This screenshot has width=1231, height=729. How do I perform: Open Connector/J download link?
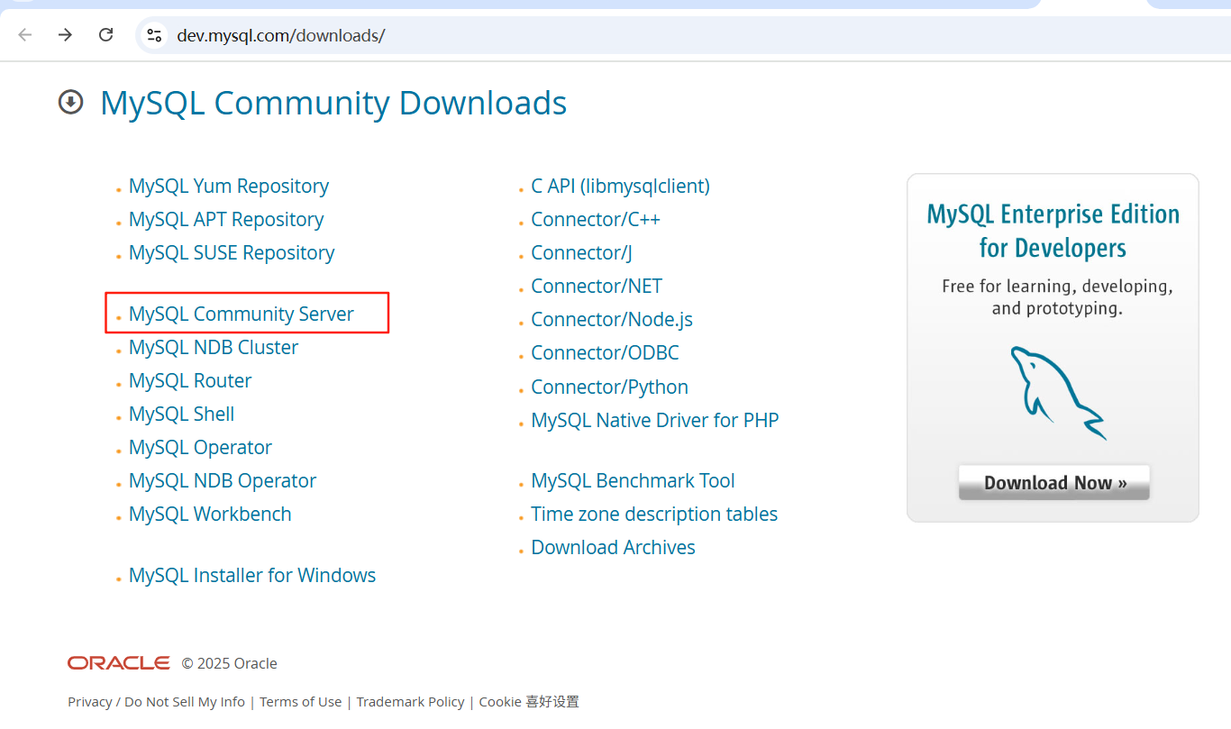[581, 252]
